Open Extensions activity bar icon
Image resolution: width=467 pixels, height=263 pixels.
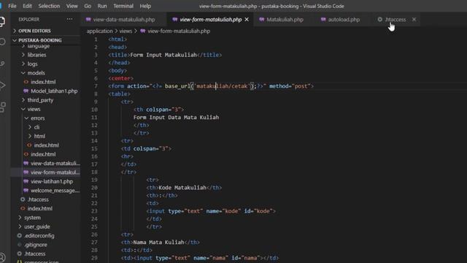pyautogui.click(x=2, y=107)
